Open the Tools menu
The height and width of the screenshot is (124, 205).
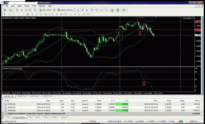[34, 6]
